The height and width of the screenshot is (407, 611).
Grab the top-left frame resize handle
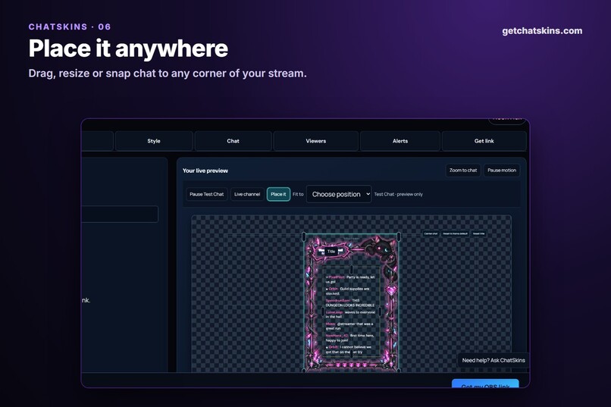[304, 236]
